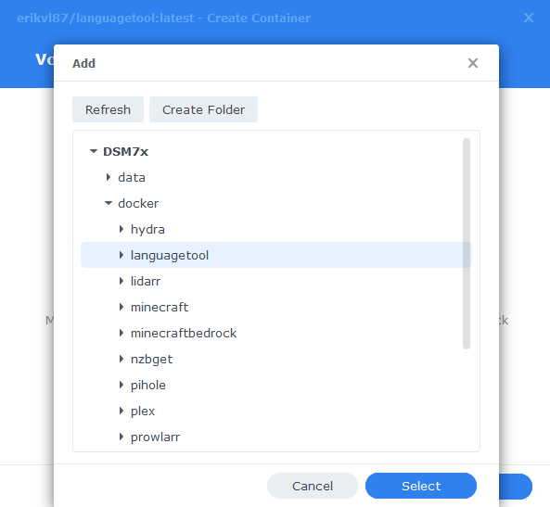Close the Add dialog with X

click(x=473, y=63)
